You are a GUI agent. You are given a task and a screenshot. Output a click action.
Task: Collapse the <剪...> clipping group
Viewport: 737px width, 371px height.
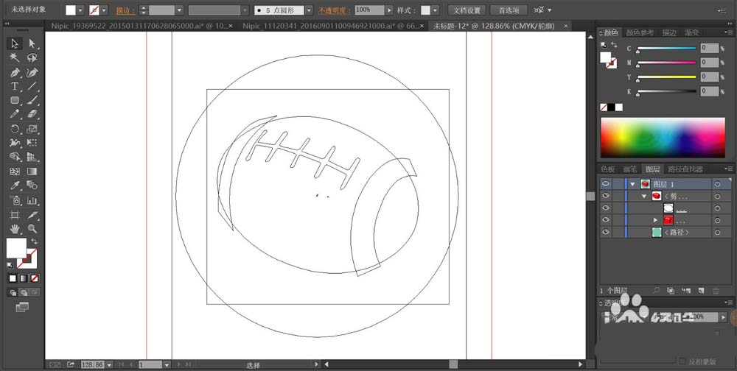click(644, 197)
